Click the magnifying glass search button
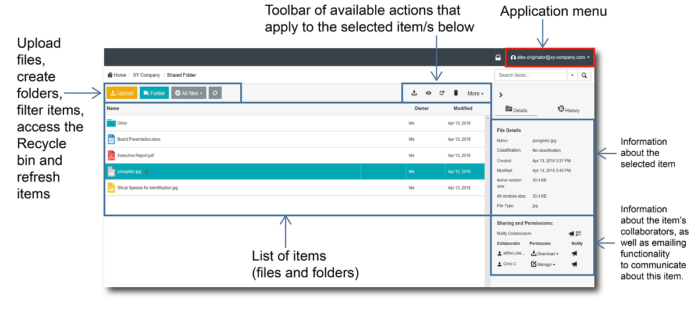 [x=585, y=75]
